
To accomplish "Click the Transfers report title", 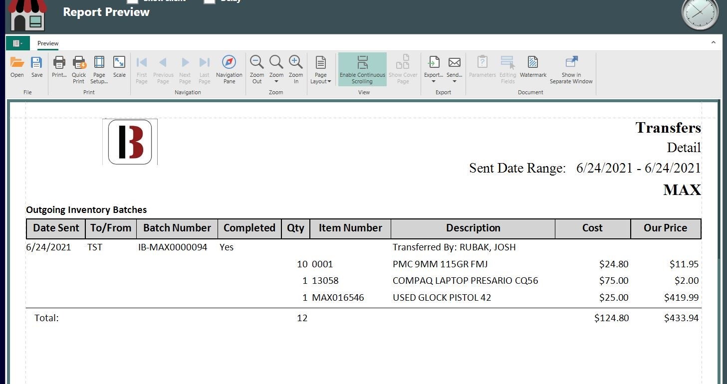I will coord(668,128).
